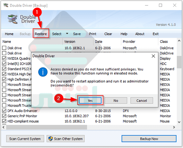The height and width of the screenshot is (148, 183).
Task: Click Yes to restart as administrator
Action: tap(90, 101)
